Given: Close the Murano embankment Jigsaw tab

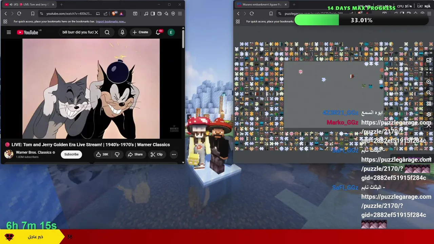Looking at the screenshot, I should click(285, 4).
